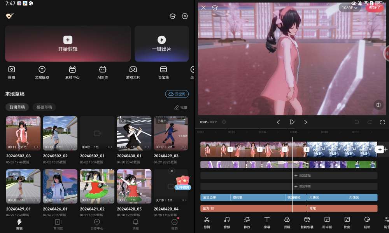Tap the muted bell icon in status bar
Image resolution: width=389 pixels, height=233 pixels.
point(360,3)
